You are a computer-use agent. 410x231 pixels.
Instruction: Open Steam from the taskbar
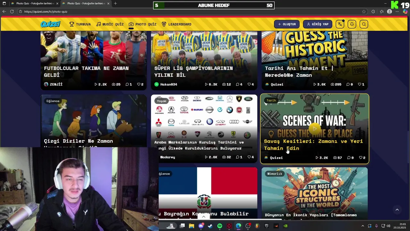tap(210, 226)
